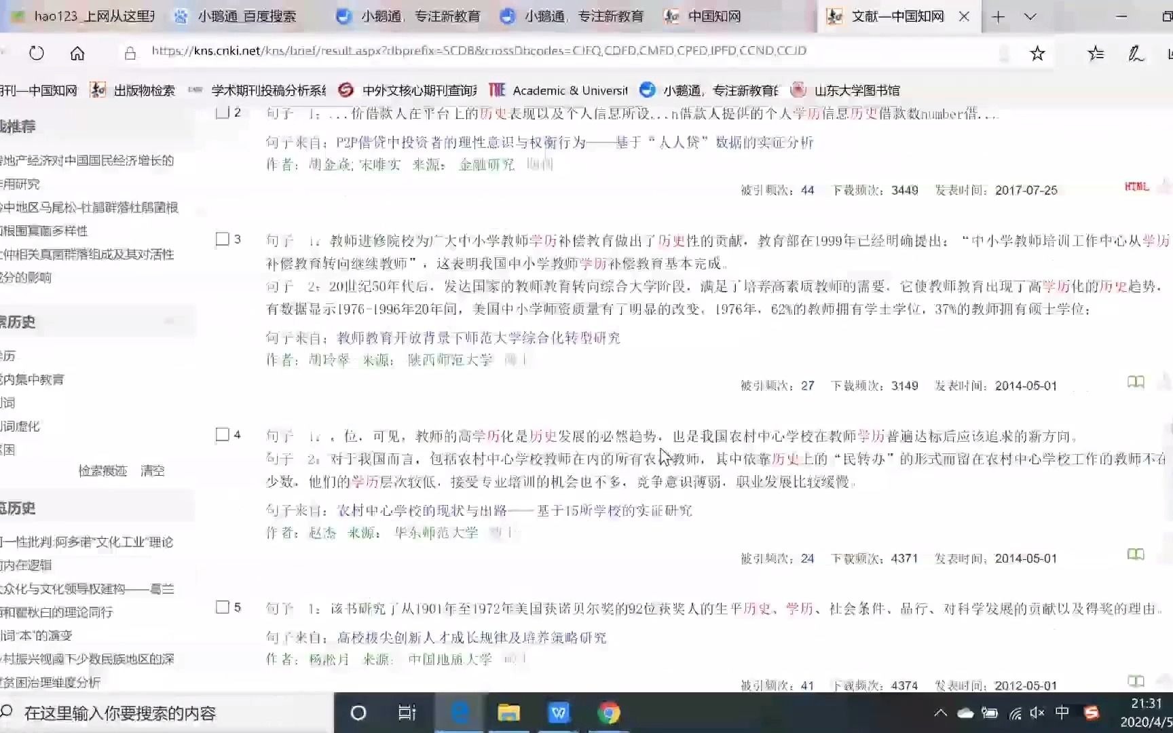The height and width of the screenshot is (733, 1173).
Task: Check result number 5 checkbox
Action: coord(222,607)
